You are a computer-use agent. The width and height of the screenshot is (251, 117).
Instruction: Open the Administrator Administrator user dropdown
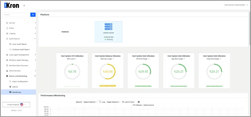point(236,5)
